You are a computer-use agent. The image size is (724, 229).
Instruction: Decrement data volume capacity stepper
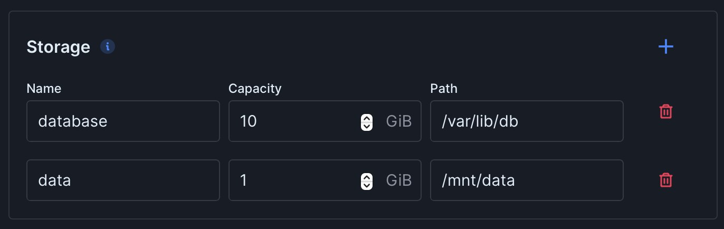(x=366, y=185)
